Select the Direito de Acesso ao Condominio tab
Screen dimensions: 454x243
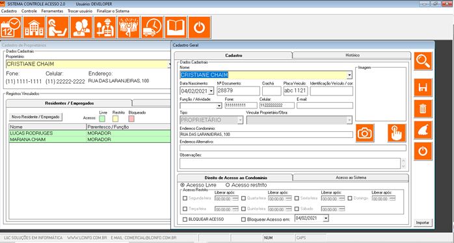235,177
